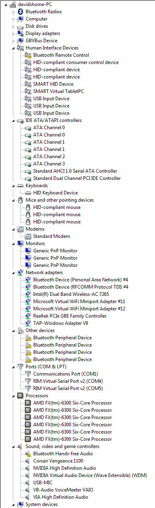
Task: Click the Bluetooth Remote Control warning icon
Action: (x=28, y=55)
